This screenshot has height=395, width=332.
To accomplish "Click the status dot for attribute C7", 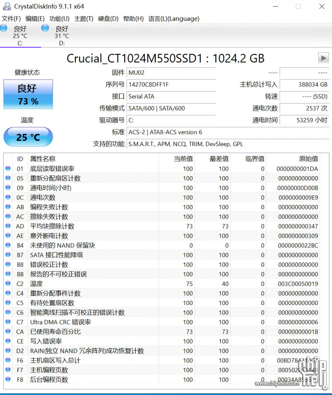I will (x=8, y=321).
